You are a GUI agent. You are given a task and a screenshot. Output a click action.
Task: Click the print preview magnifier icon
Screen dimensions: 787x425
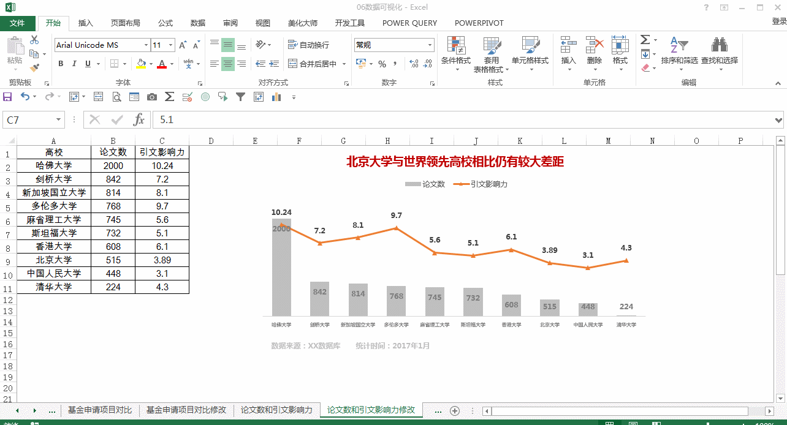116,97
